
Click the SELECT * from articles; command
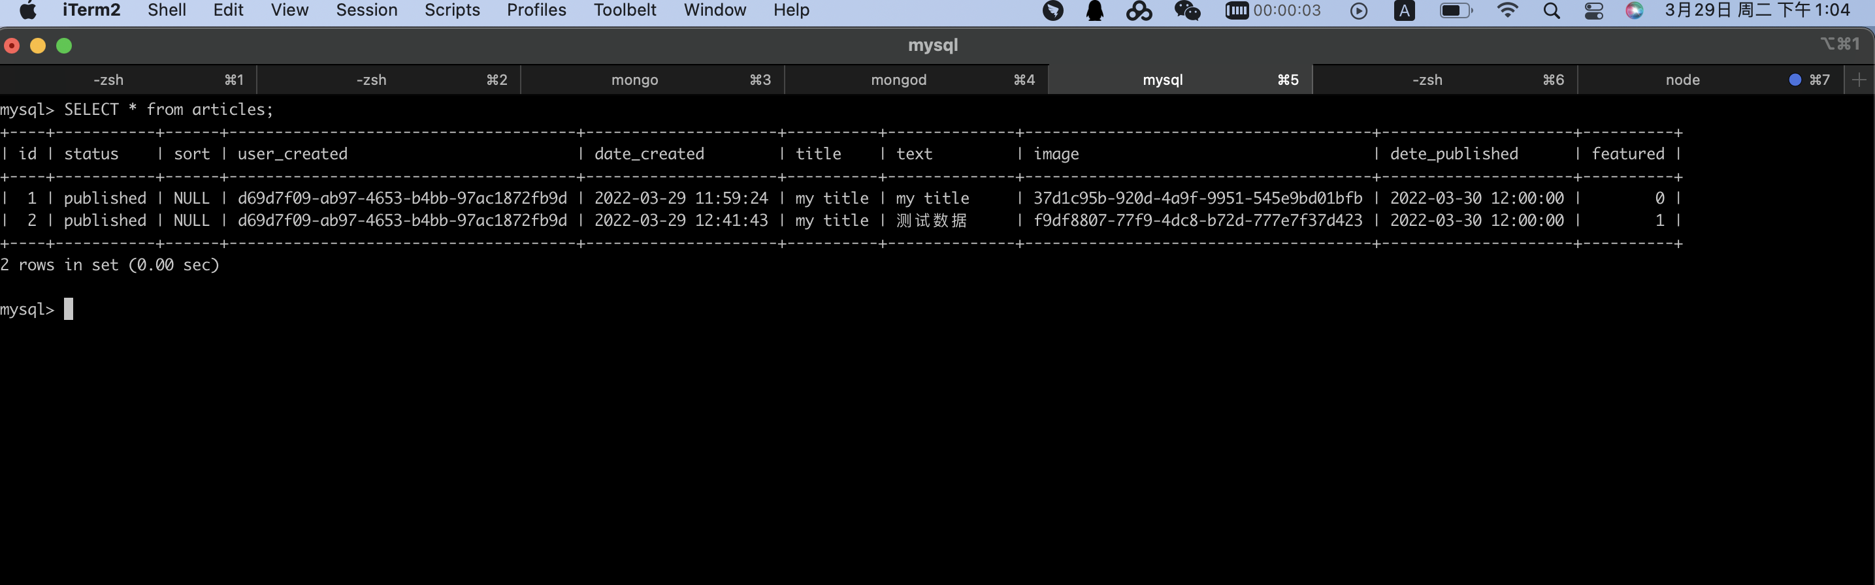point(169,109)
